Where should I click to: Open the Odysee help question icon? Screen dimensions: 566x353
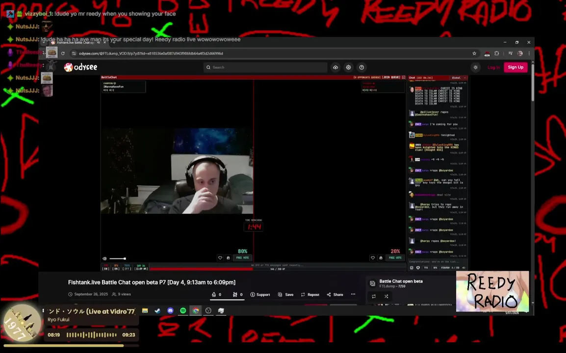[x=361, y=68]
